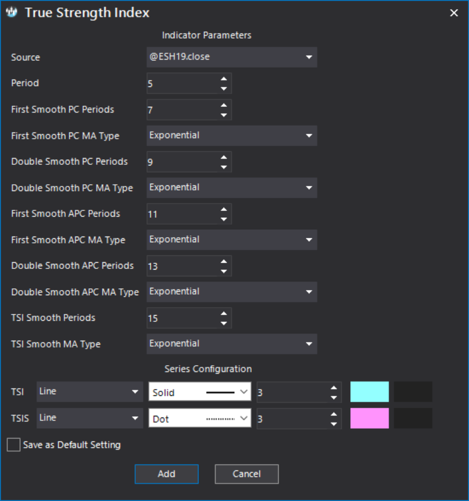Check Save as Default Setting box
This screenshot has height=501, width=469.
point(14,445)
